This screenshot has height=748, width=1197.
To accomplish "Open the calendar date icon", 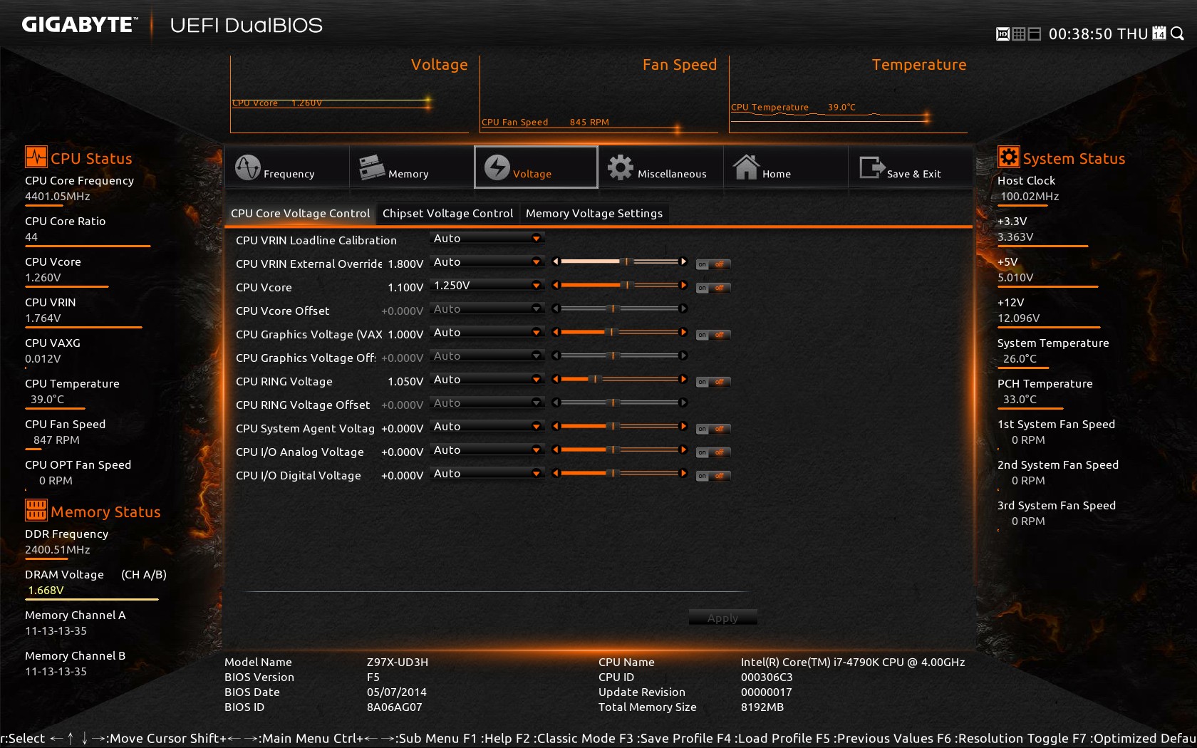I will (1159, 33).
